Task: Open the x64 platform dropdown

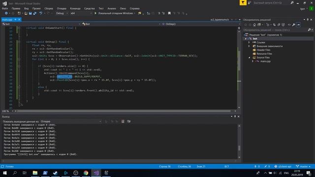Action: (81, 13)
